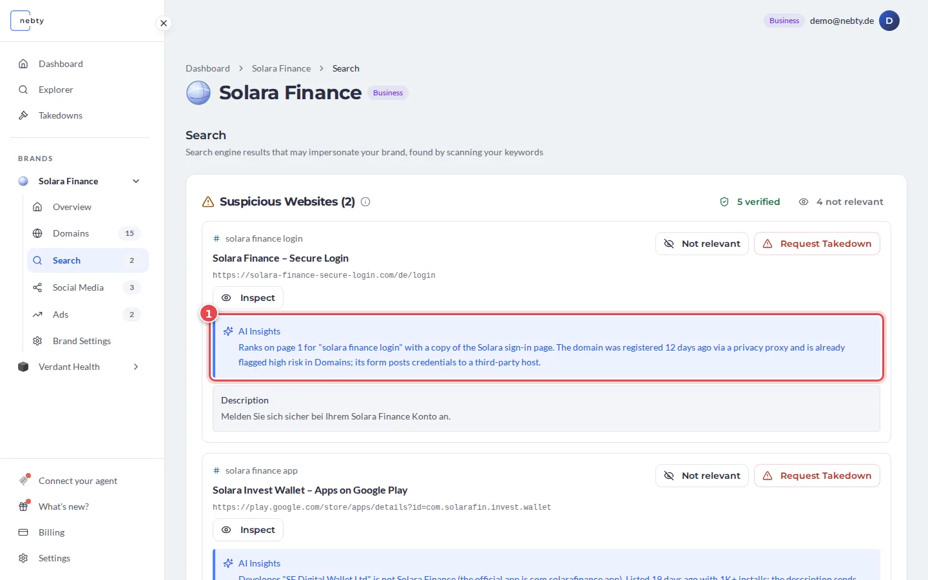
Task: Close the sidebar with the X button
Action: (x=164, y=23)
